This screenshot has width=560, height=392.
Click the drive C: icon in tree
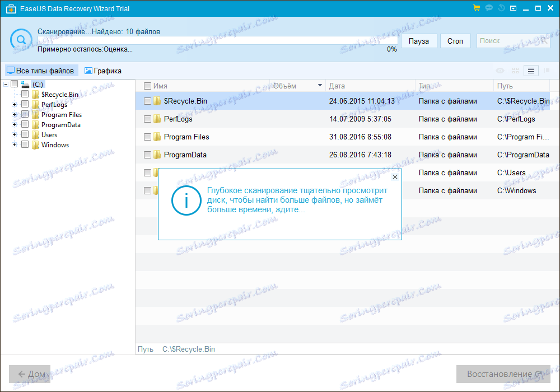25,84
